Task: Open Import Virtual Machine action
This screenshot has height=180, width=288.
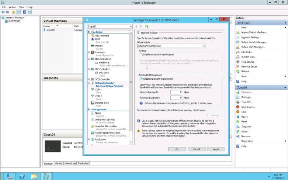Action: pos(254,32)
